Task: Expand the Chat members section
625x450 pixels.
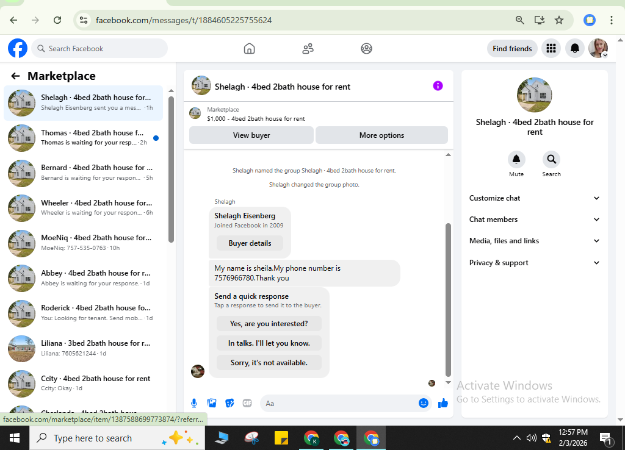Action: 534,220
